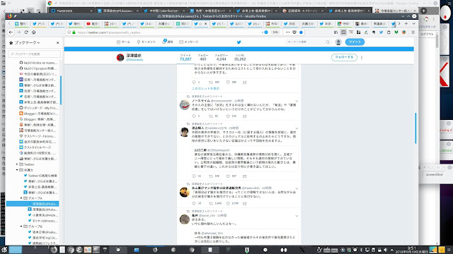The width and height of the screenshot is (453, 254).
Task: Expand the Twitter bookmark folder
Action: (17, 164)
